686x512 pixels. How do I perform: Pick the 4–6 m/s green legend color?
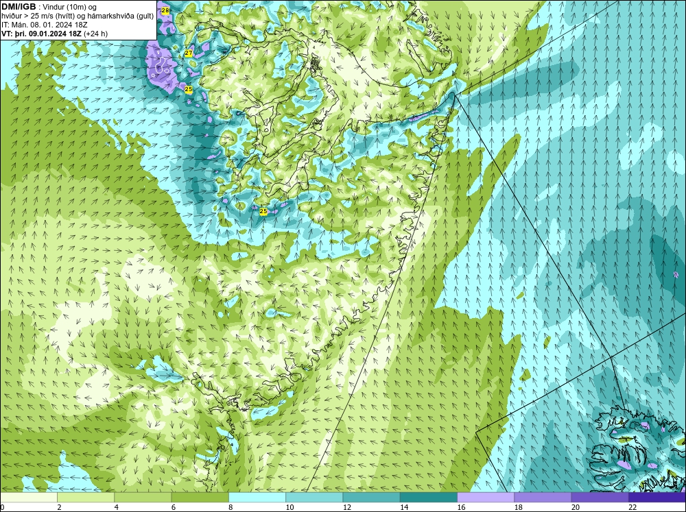[x=143, y=497]
